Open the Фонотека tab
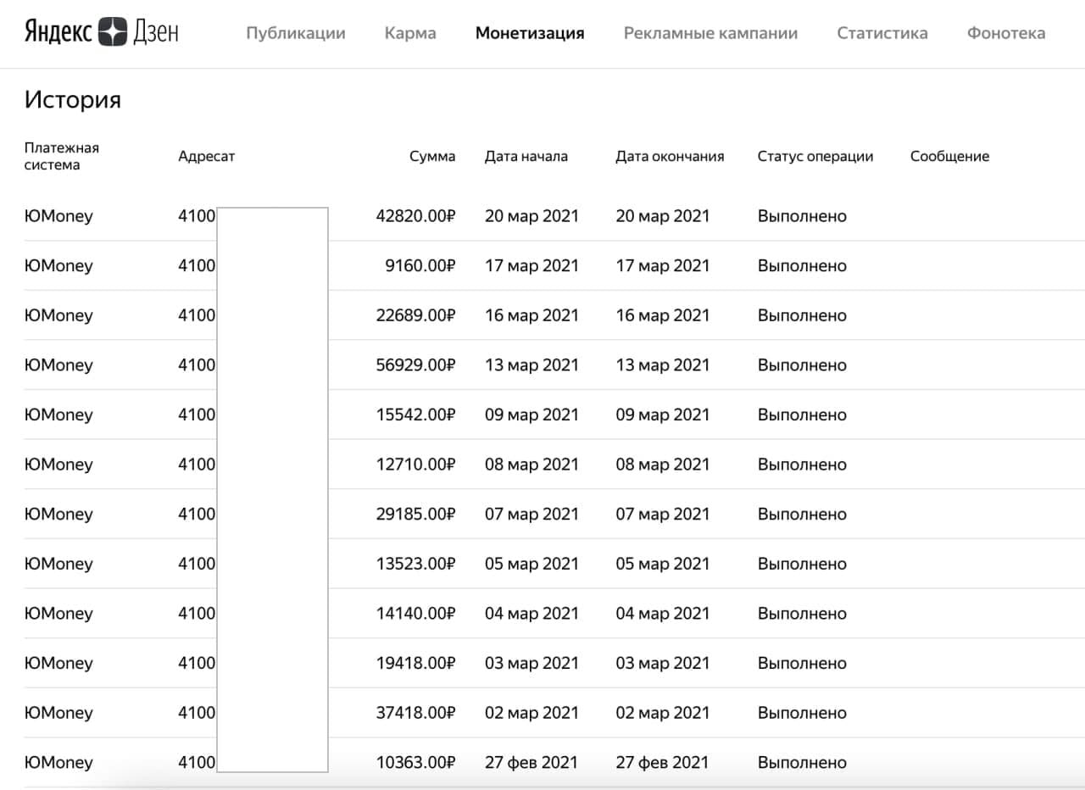This screenshot has height=790, width=1085. (1006, 33)
